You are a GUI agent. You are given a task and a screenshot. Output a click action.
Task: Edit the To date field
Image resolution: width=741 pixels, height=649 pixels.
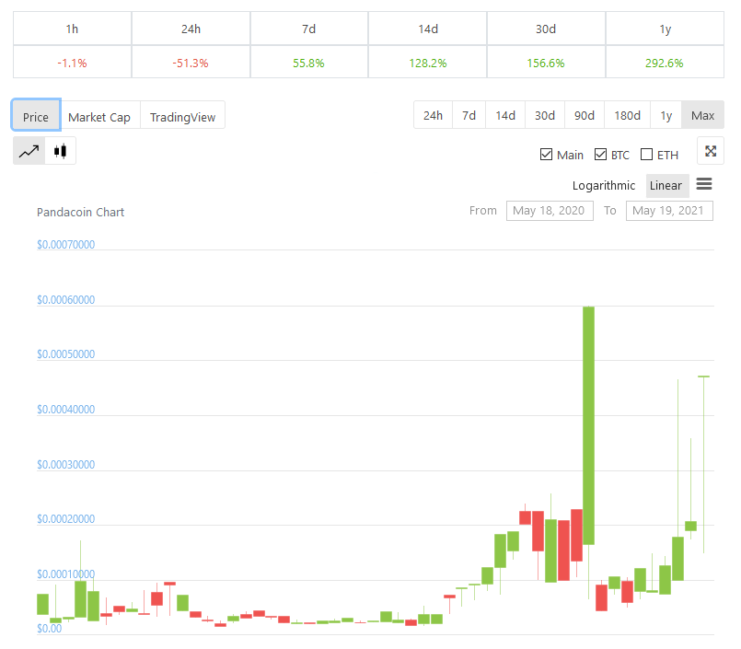click(x=669, y=210)
